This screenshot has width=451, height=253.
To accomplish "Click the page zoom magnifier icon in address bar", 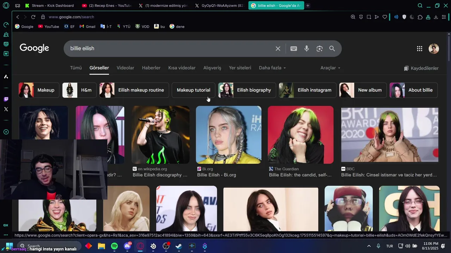I will [x=353, y=17].
